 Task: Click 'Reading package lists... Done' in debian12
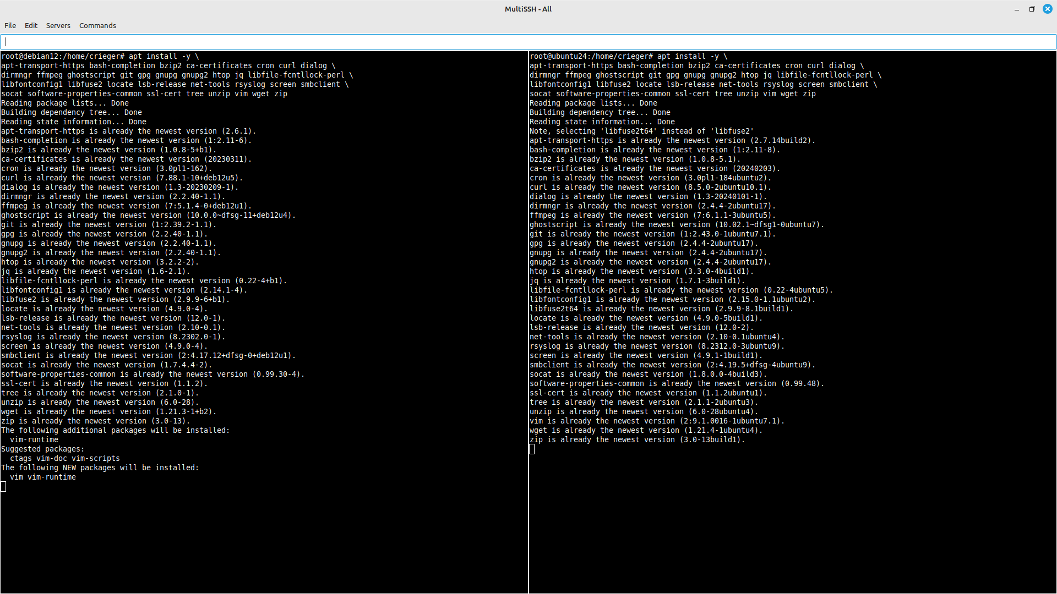(x=65, y=103)
